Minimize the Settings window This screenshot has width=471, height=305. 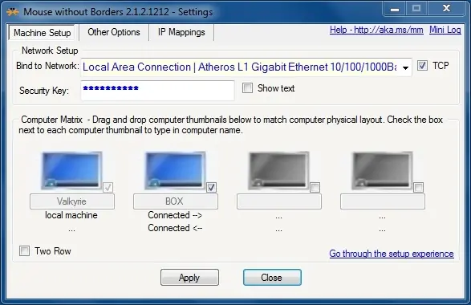395,9
